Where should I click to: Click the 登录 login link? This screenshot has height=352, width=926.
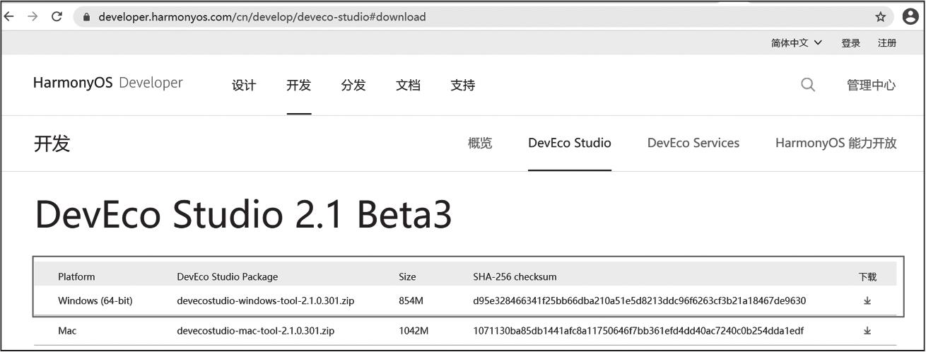[x=851, y=43]
